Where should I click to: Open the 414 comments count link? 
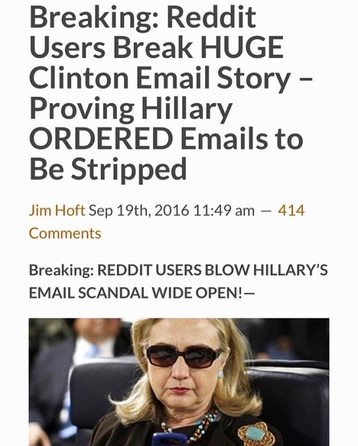tap(291, 211)
